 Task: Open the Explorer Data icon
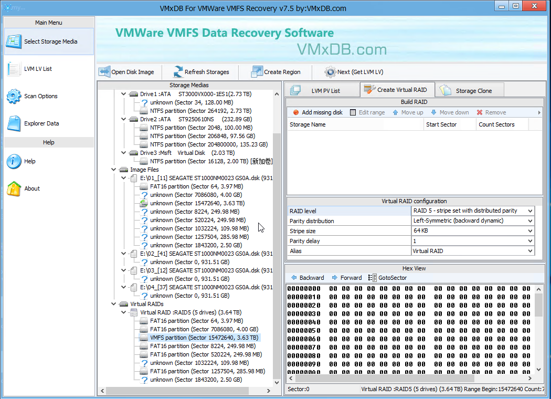point(14,123)
